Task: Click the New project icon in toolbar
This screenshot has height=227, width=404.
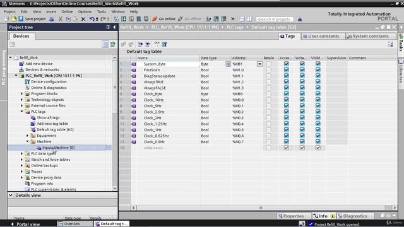Action: [x=7, y=19]
